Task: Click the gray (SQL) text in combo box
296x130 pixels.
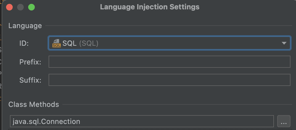Action: [89, 43]
